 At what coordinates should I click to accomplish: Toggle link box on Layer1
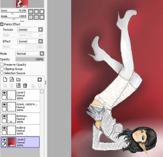[x=4, y=97]
